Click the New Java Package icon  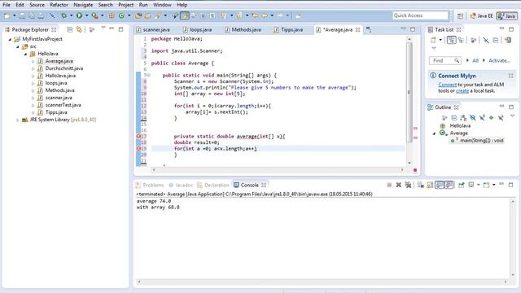(x=112, y=15)
